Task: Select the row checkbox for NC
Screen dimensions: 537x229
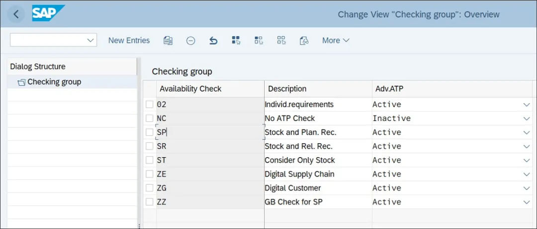Action: tap(150, 118)
